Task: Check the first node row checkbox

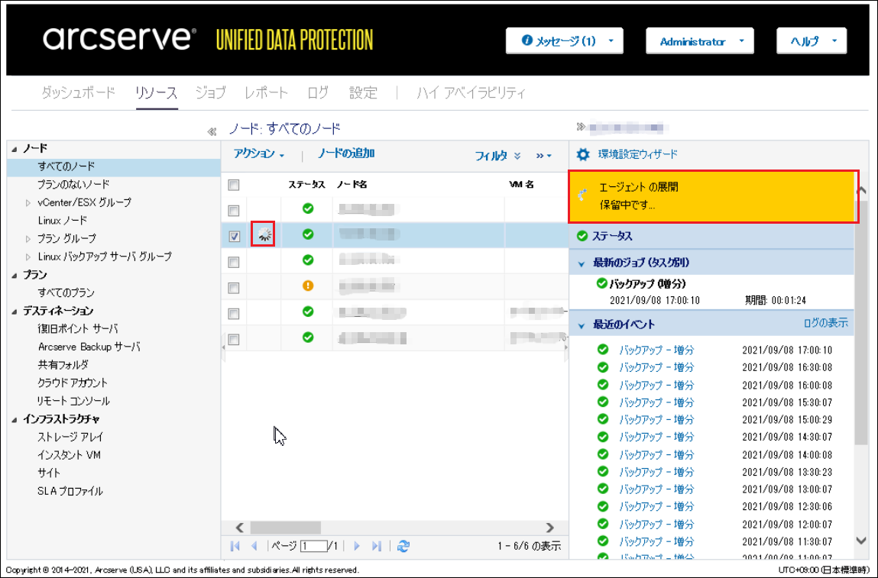Action: pos(234,211)
